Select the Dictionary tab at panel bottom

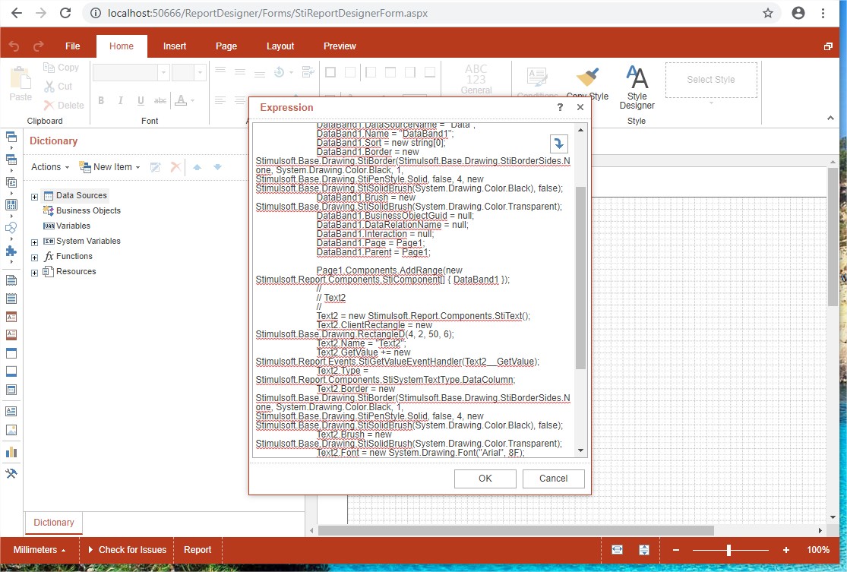coord(53,523)
